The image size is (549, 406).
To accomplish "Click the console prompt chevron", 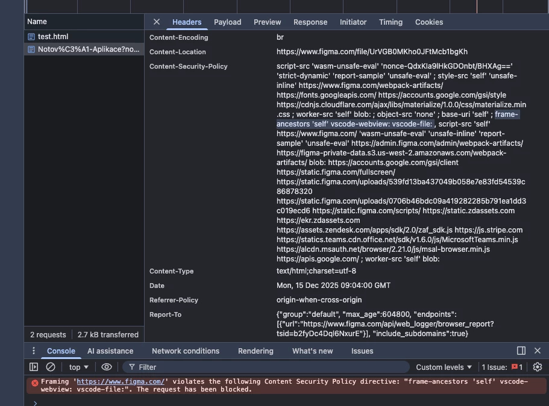I will 35,403.
